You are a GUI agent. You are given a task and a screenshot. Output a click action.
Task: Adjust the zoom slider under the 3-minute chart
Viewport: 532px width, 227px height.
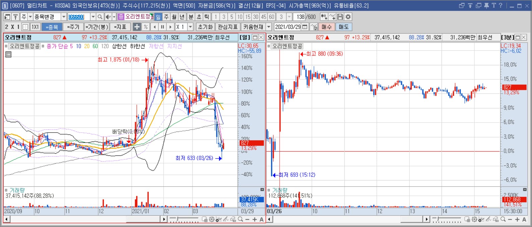[x=447, y=219]
